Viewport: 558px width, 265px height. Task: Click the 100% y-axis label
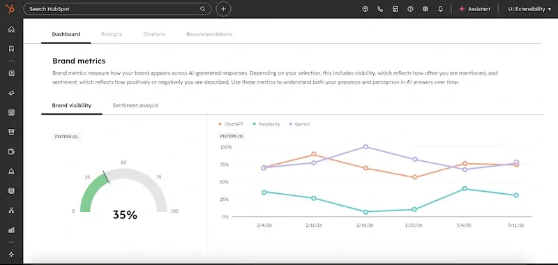click(226, 147)
